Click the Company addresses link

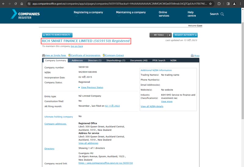[x=56, y=124]
